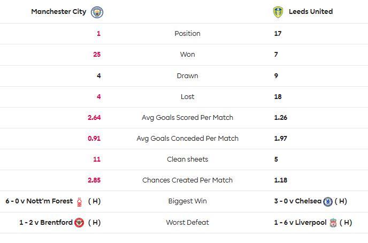The width and height of the screenshot is (368, 243).
Task: Open the Leeds United team name
Action: pos(310,12)
